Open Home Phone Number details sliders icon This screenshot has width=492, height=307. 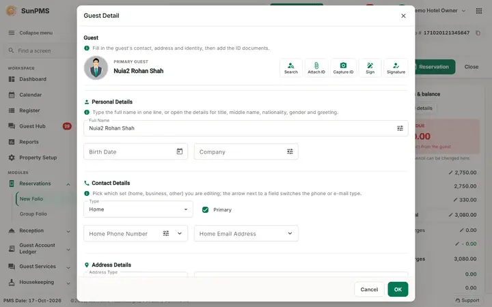(166, 233)
